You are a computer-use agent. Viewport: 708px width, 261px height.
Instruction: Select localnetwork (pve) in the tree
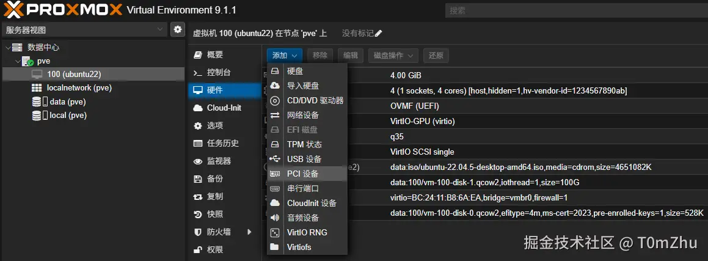93,88
